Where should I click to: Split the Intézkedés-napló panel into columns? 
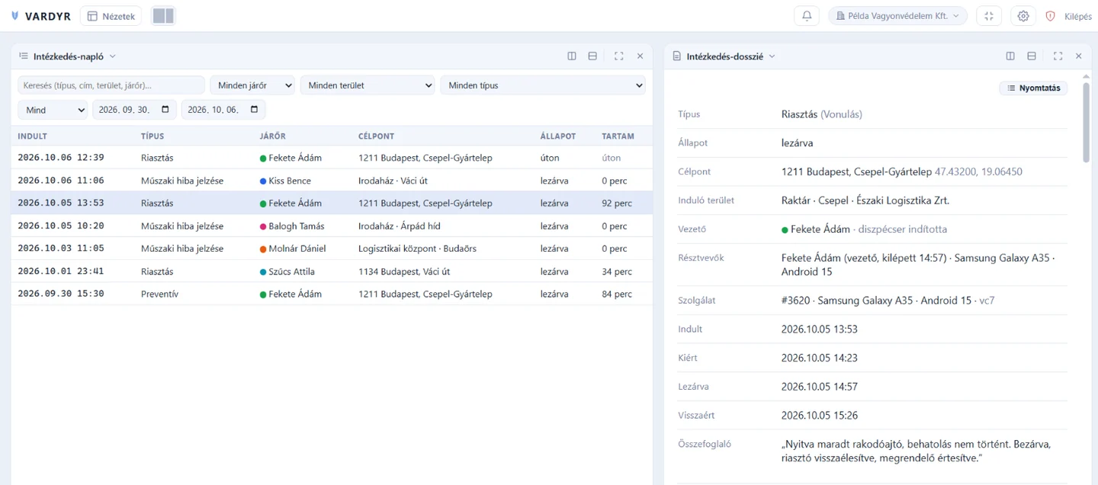(572, 56)
